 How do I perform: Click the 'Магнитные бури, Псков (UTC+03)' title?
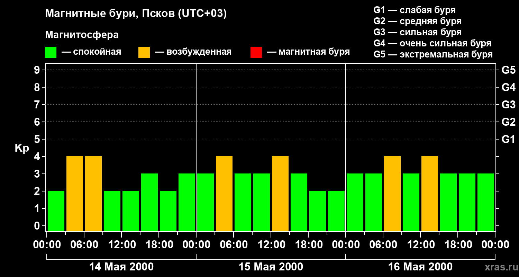click(x=136, y=14)
